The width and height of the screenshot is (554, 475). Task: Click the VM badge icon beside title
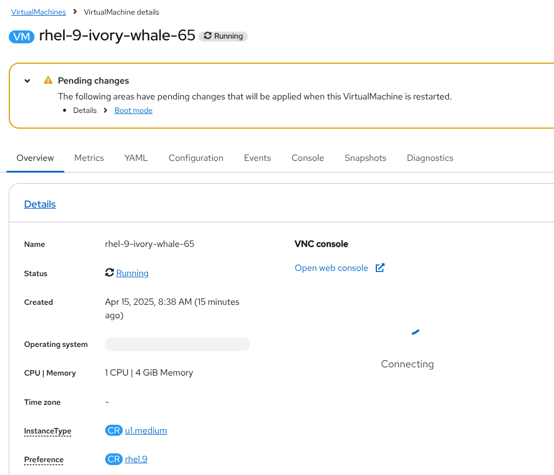(22, 36)
